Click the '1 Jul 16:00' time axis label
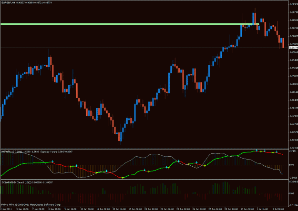Screen dimensions: 298x211 point(262,209)
